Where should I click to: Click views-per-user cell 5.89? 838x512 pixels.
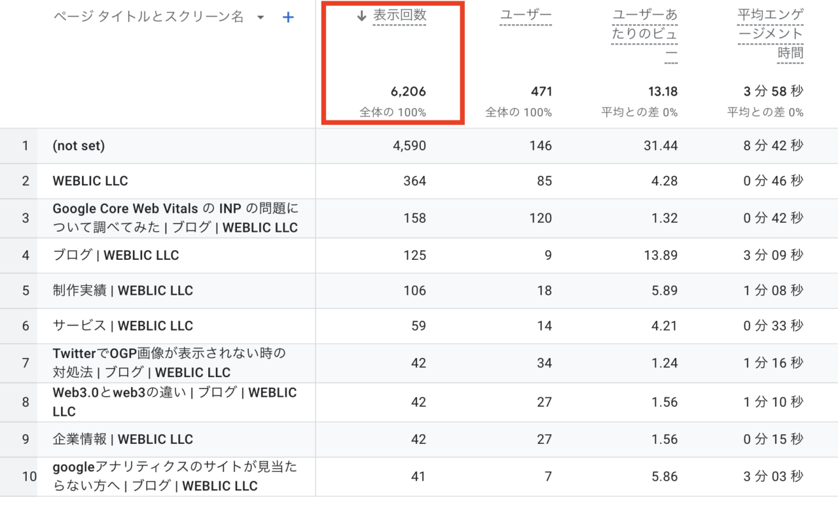point(665,291)
